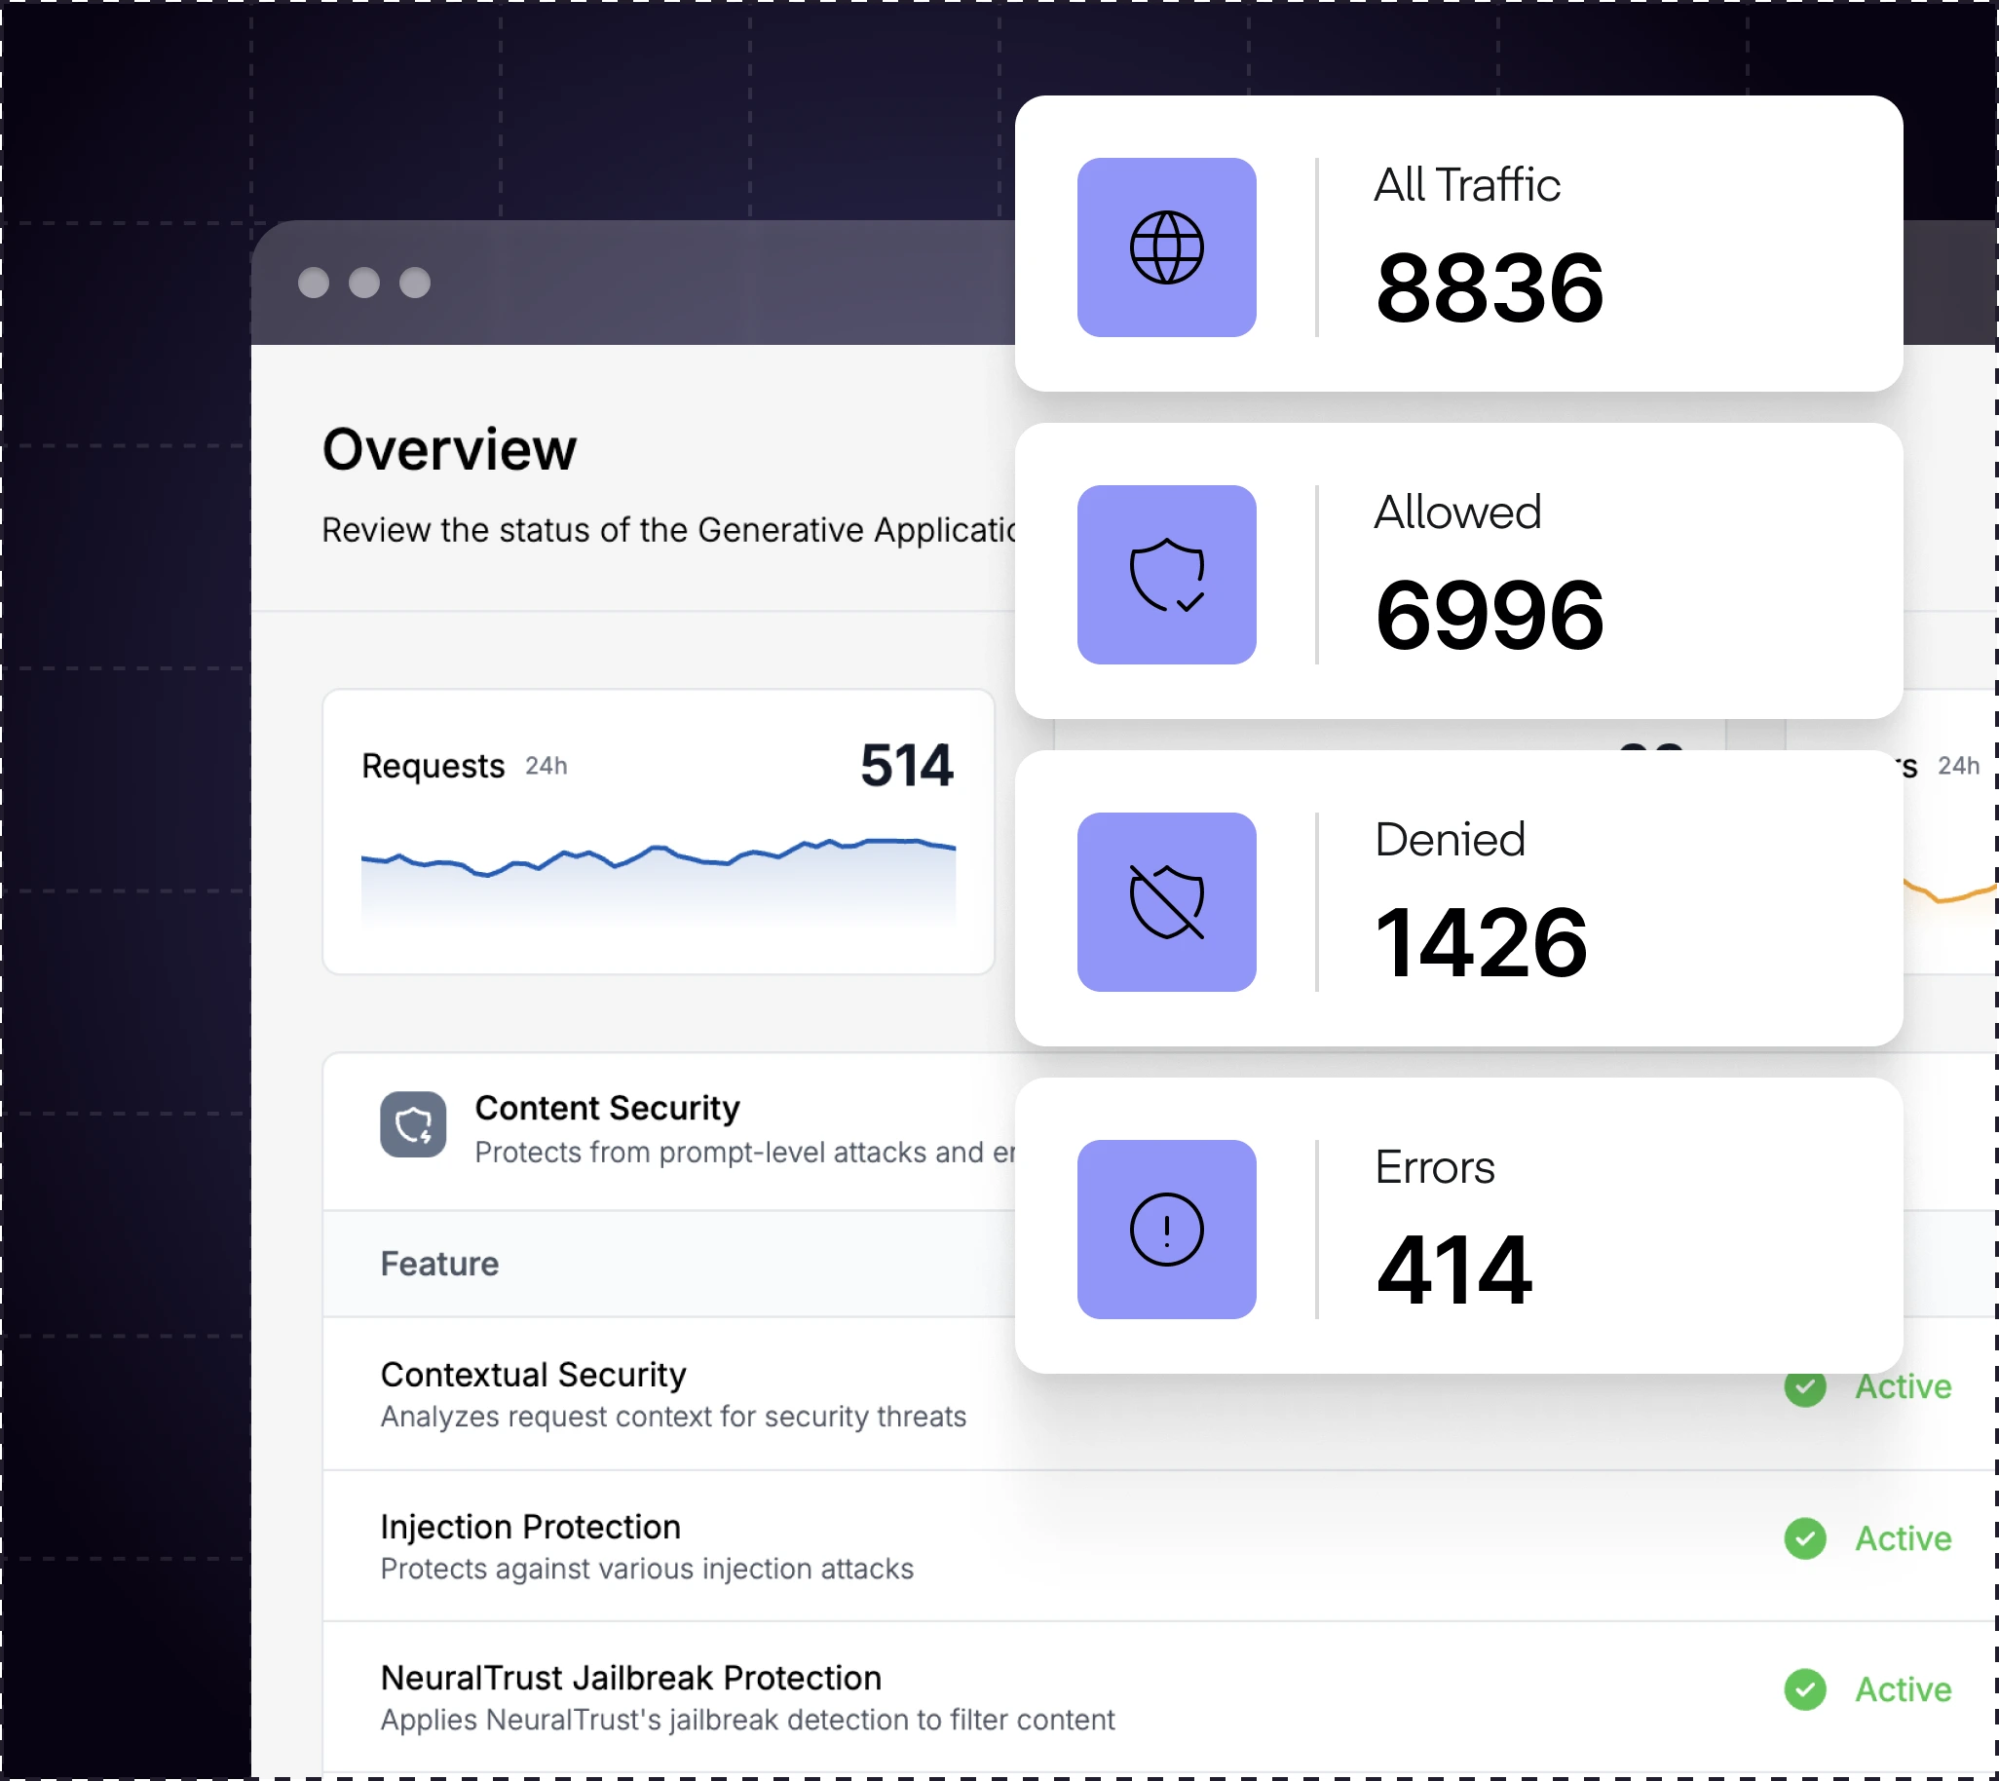Open the Content Security feature section
Viewport: 1999px width, 1781px height.
[x=607, y=1108]
